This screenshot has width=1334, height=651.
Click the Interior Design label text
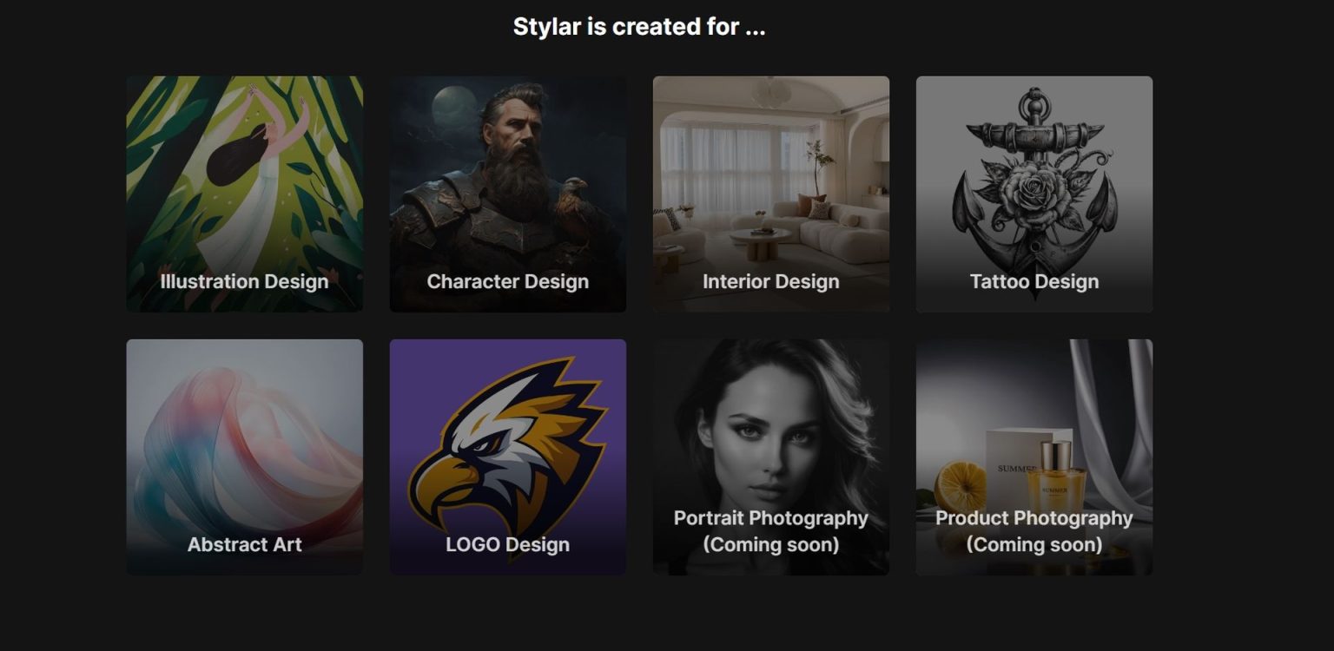tap(770, 281)
